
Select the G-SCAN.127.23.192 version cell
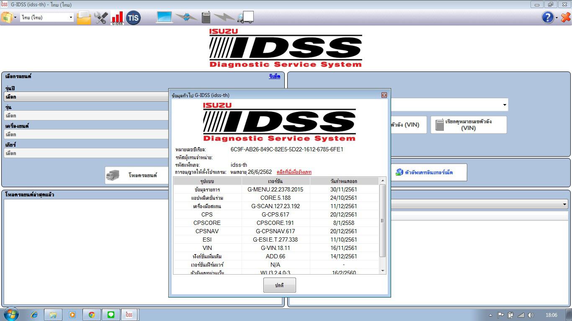276,206
